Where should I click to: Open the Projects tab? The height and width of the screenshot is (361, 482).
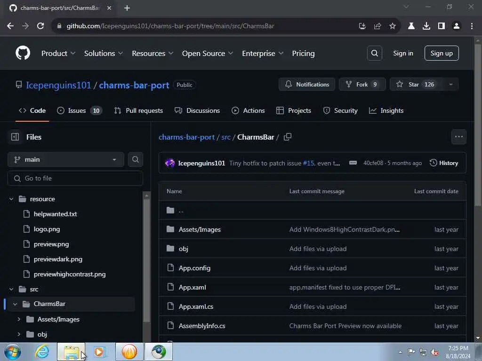[x=294, y=110]
